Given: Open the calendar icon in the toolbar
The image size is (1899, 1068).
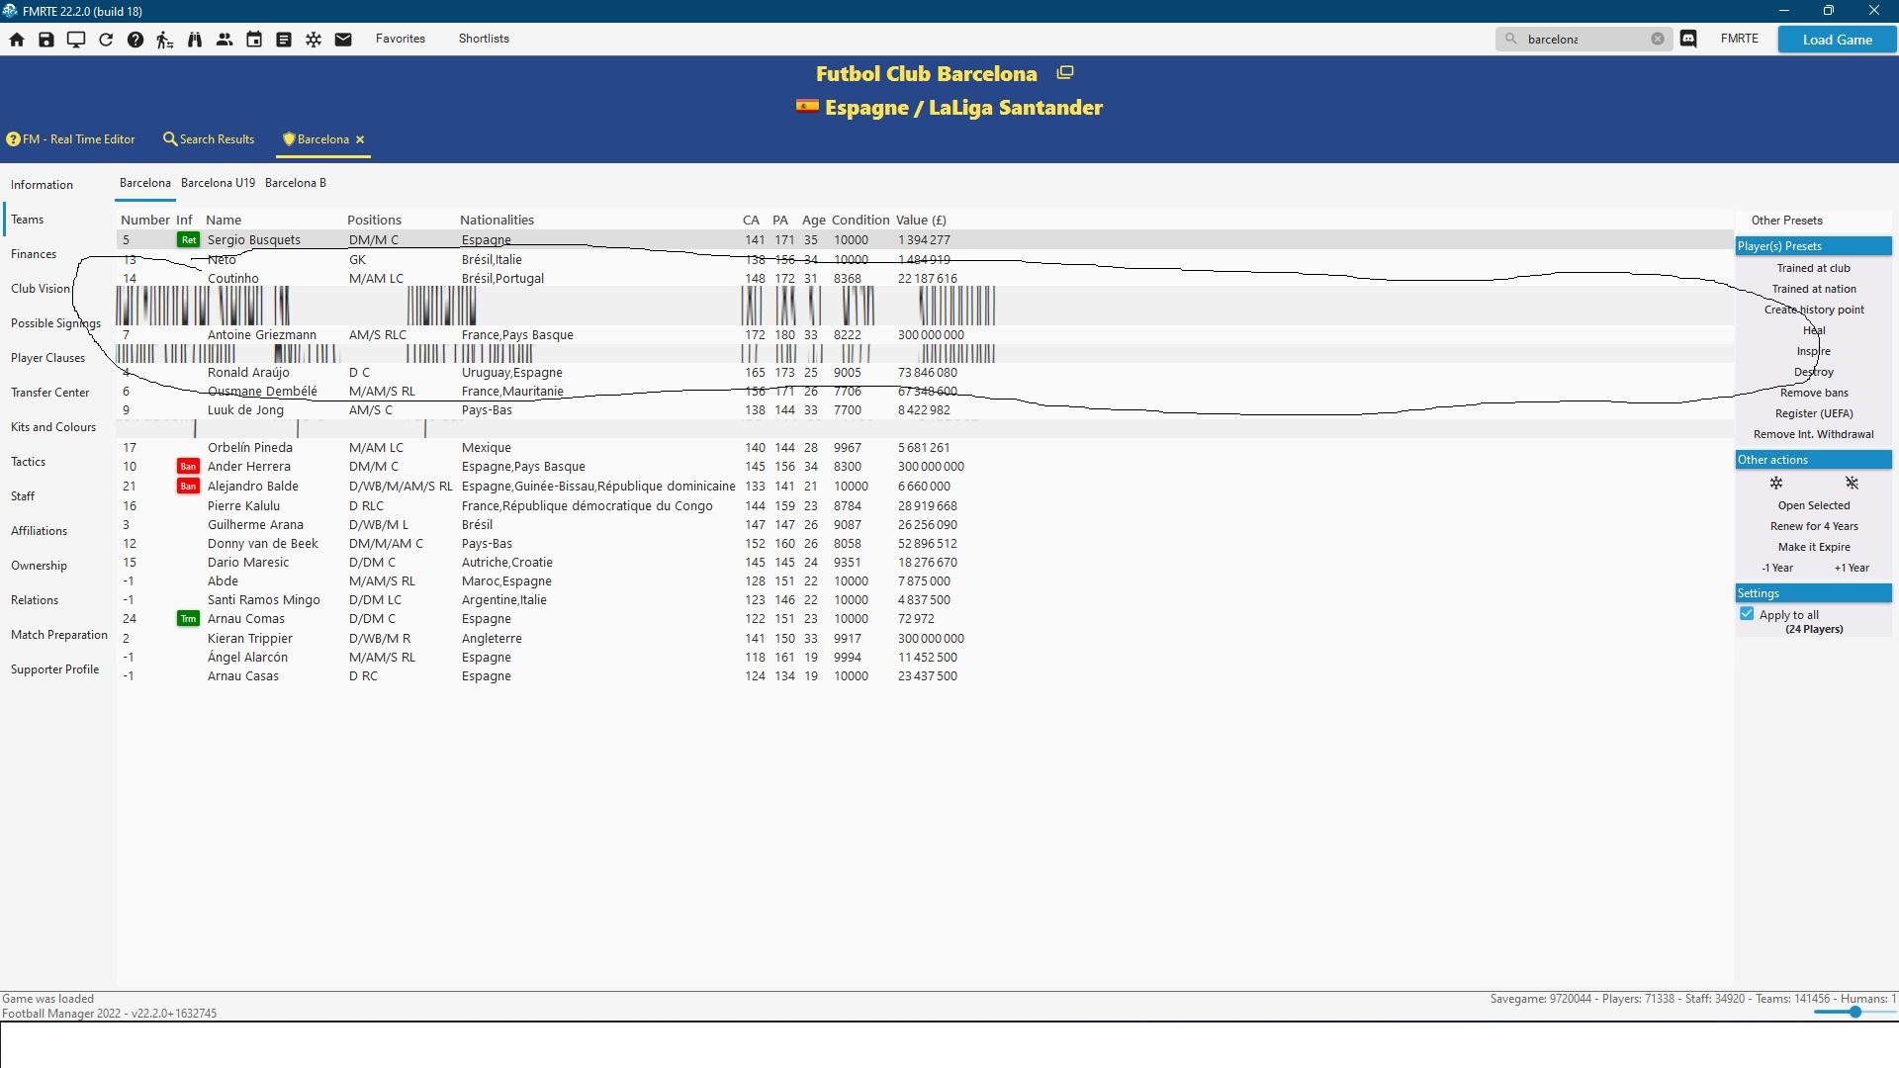Looking at the screenshot, I should coord(254,40).
